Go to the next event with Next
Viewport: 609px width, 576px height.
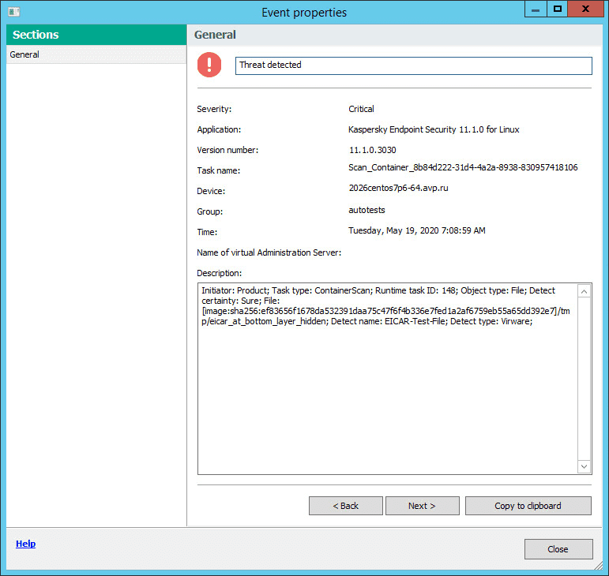click(x=422, y=506)
